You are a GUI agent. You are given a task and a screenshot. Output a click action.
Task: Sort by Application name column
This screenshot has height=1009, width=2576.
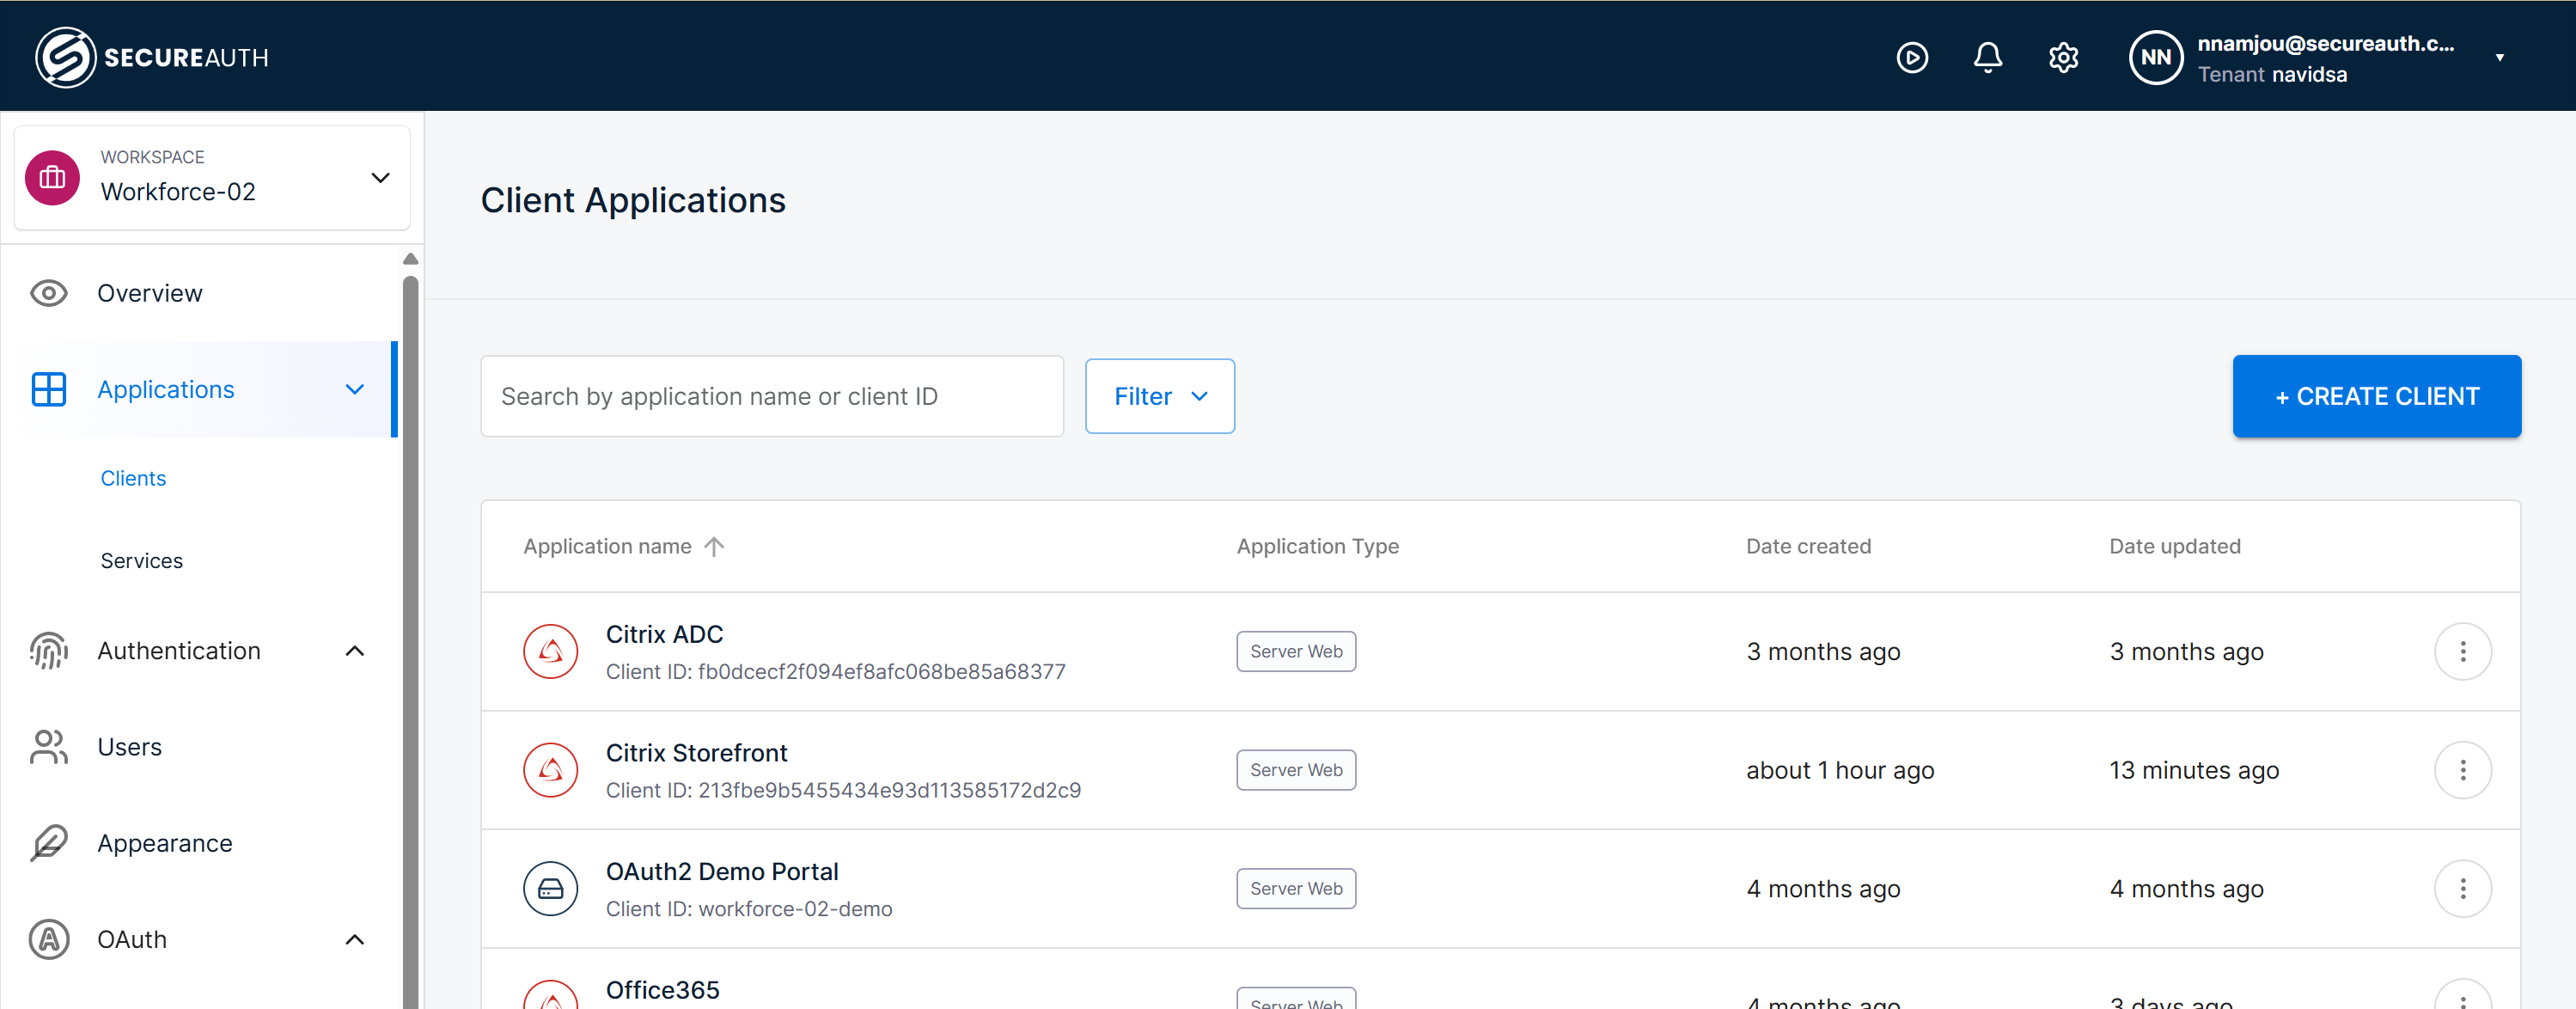607,546
